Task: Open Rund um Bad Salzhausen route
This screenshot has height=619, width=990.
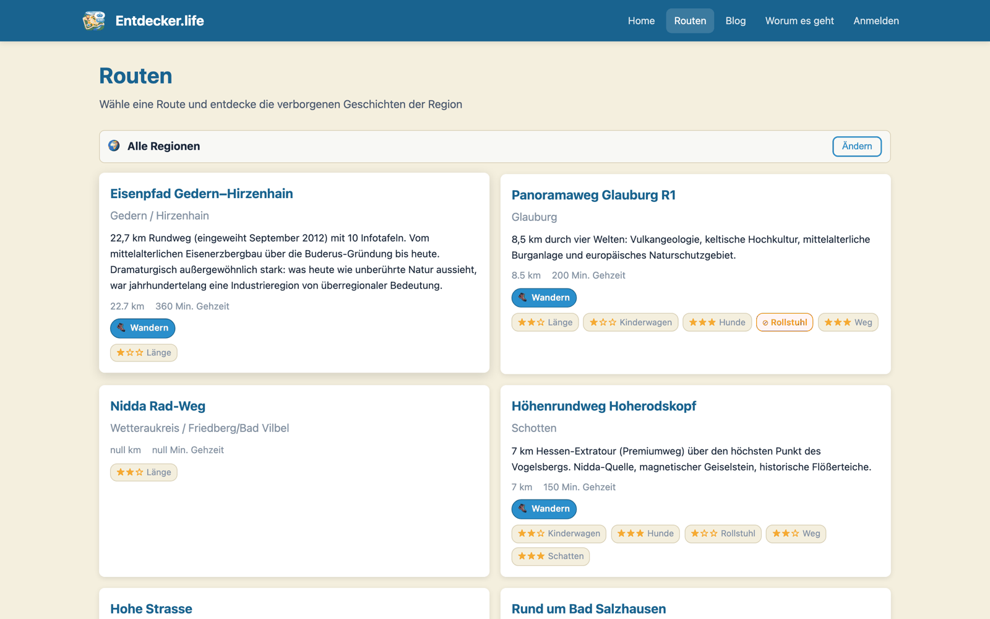Action: (588, 609)
